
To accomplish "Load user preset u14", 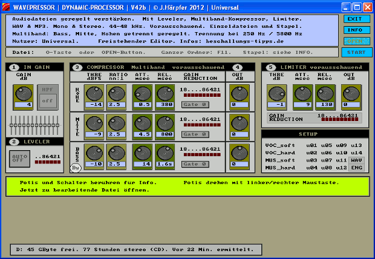I will (x=356, y=152).
